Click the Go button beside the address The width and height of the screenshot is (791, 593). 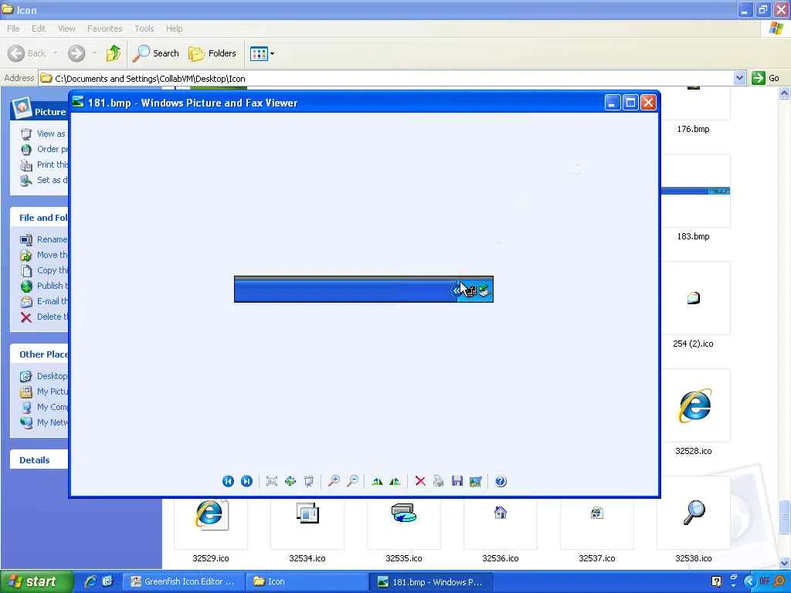766,78
